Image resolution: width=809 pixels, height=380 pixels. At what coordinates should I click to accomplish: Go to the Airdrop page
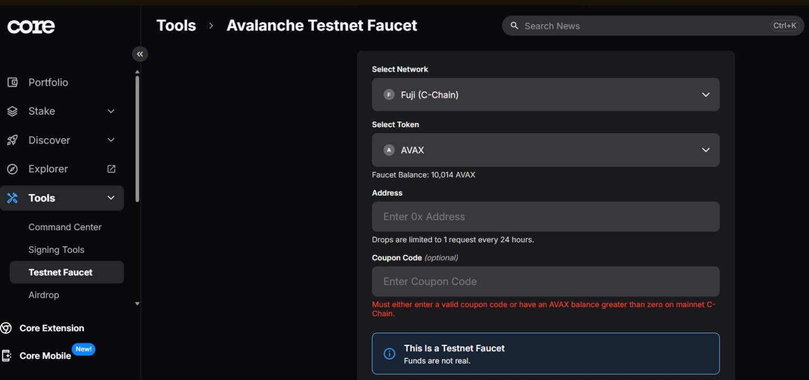[x=44, y=295]
